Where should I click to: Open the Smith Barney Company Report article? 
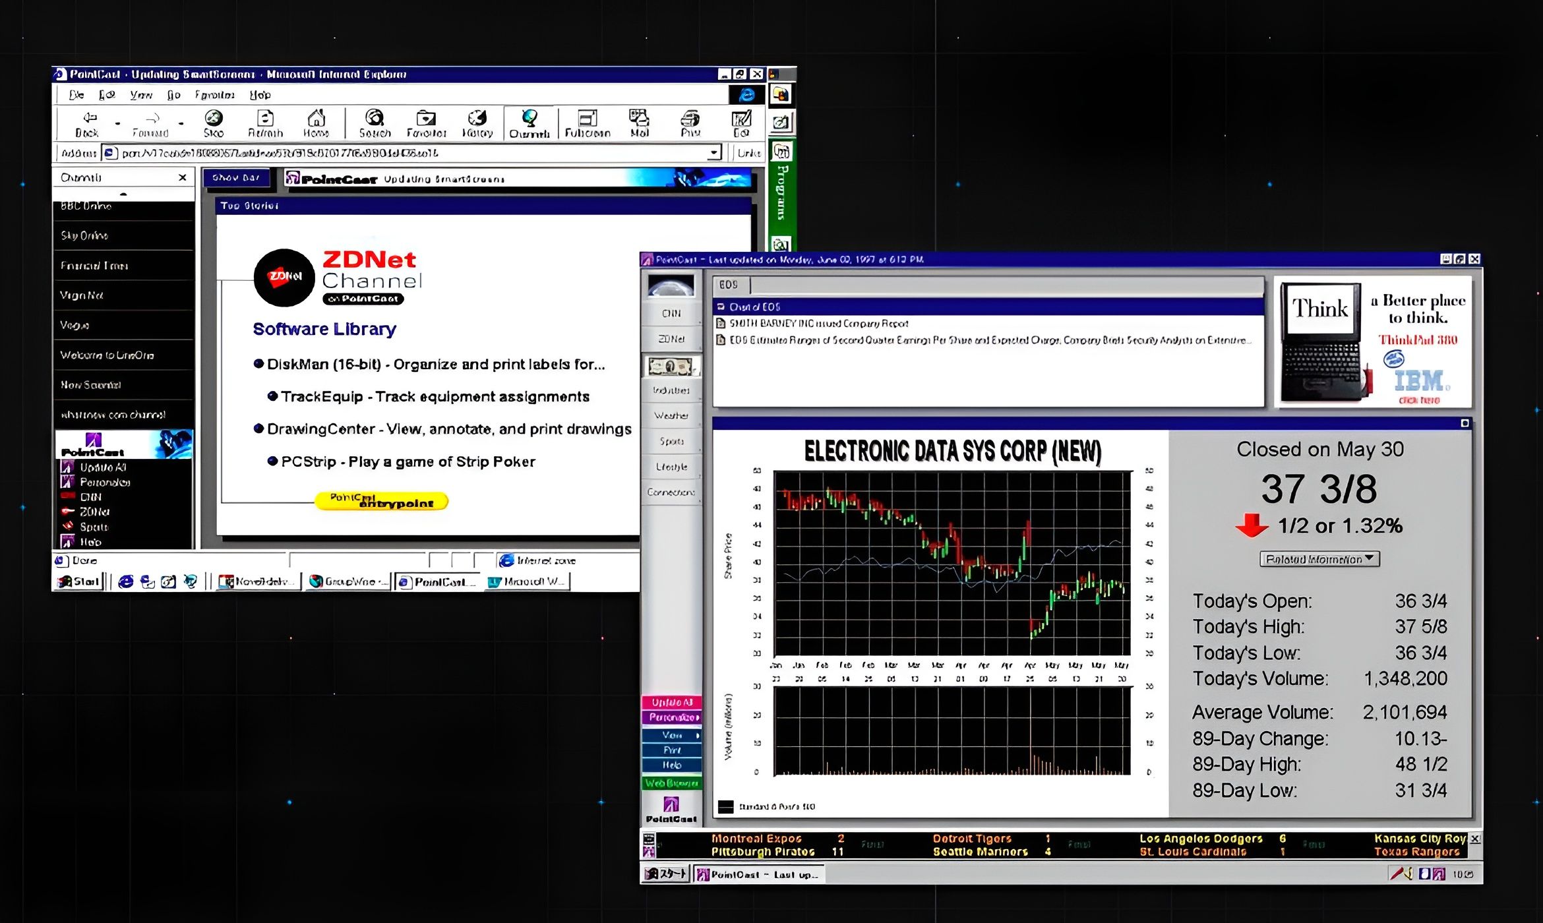[818, 324]
